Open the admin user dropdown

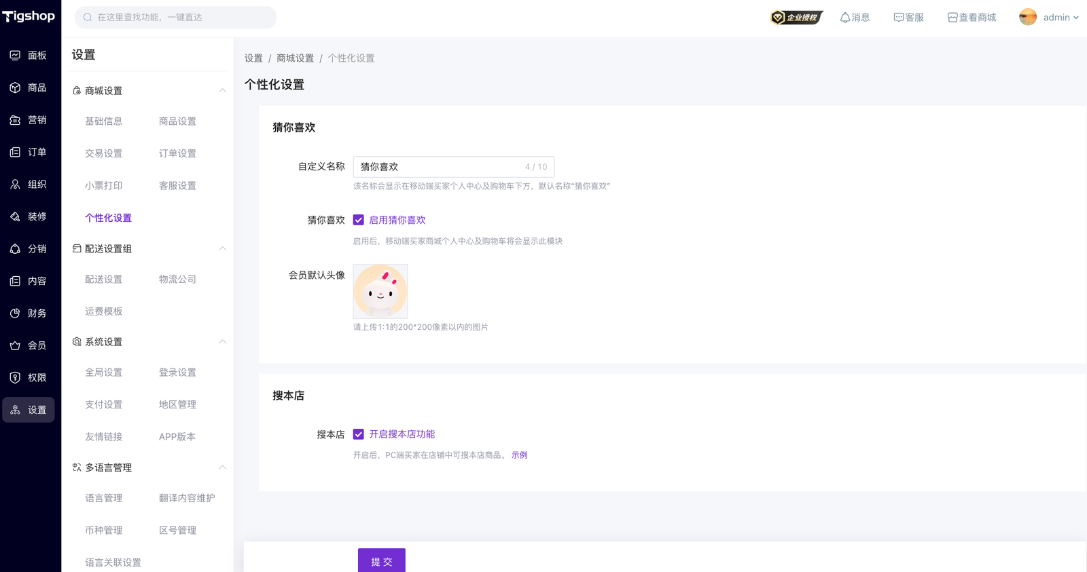point(1050,18)
